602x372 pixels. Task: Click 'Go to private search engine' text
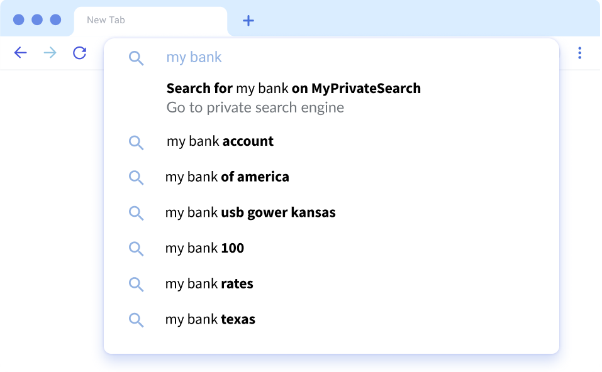(255, 107)
